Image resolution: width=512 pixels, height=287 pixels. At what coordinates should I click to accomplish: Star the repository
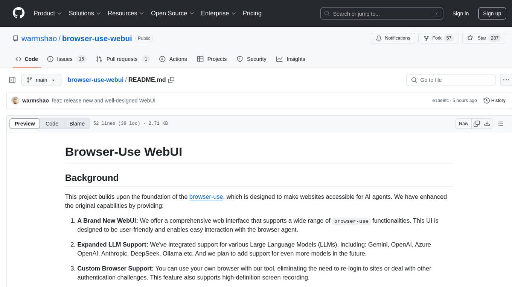[484, 38]
